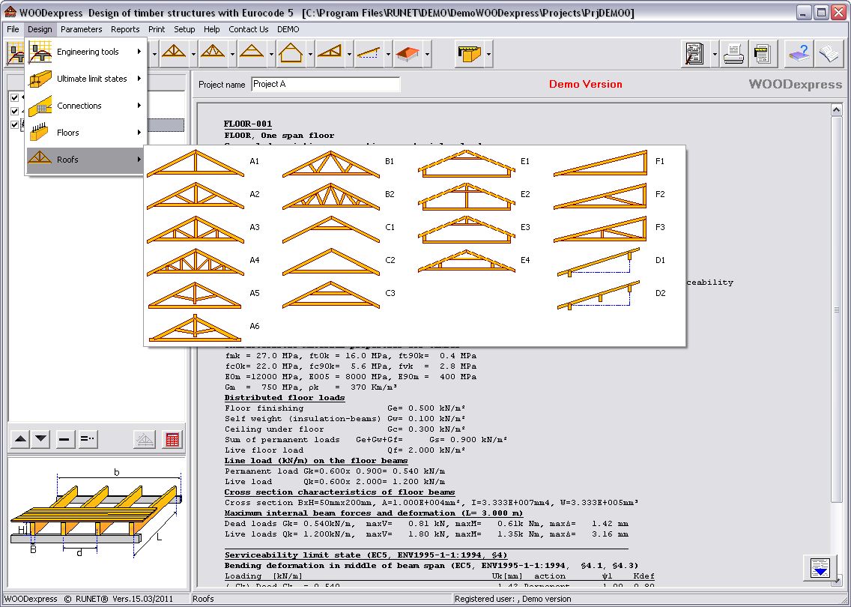This screenshot has width=851, height=607.
Task: Click the Contact Us menu item
Action: point(249,29)
